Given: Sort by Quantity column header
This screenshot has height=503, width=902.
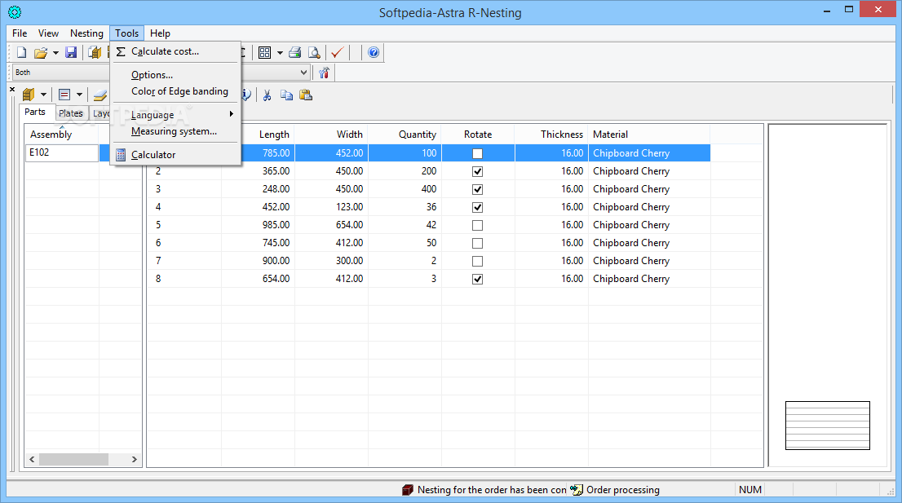Looking at the screenshot, I should [x=405, y=135].
